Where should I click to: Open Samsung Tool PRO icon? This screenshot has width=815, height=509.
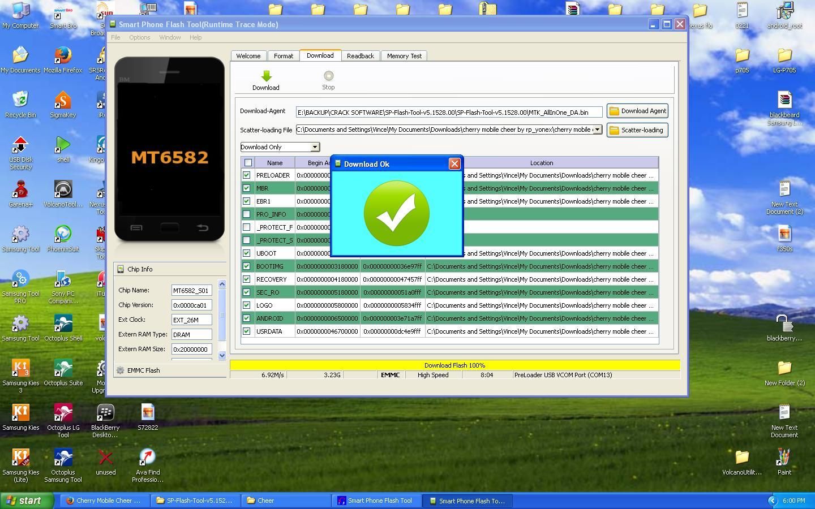[20, 287]
